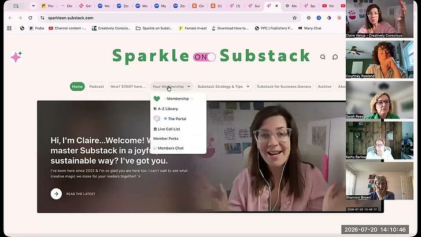This screenshot has width=421, height=237.
Task: Select Sarah Rees participant video tile
Action: click(379, 100)
